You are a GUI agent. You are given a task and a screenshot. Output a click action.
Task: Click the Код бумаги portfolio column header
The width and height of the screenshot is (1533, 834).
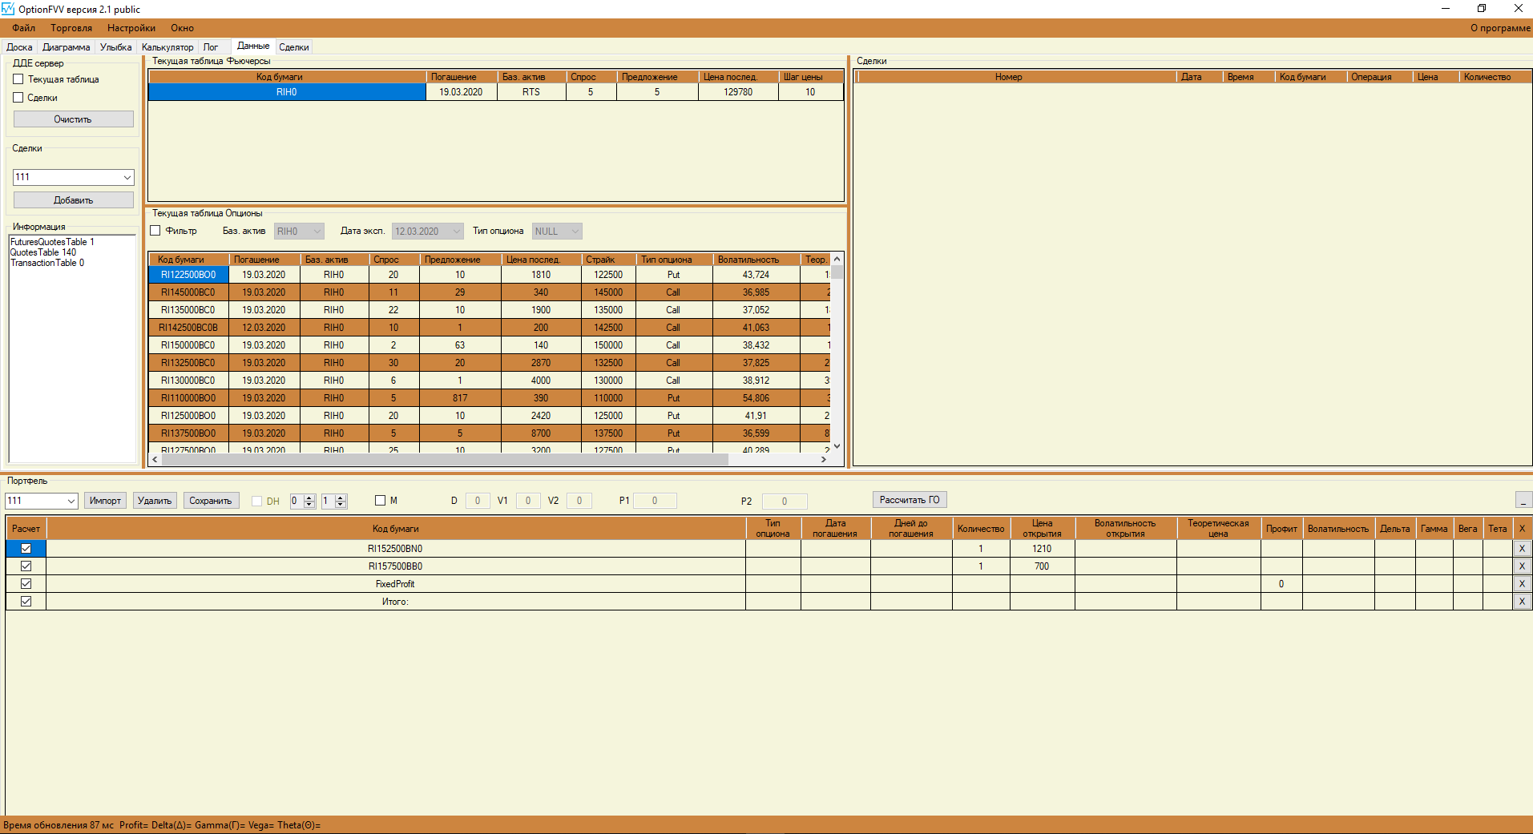coord(396,529)
